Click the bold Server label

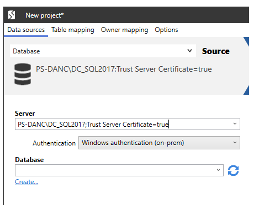(25, 114)
